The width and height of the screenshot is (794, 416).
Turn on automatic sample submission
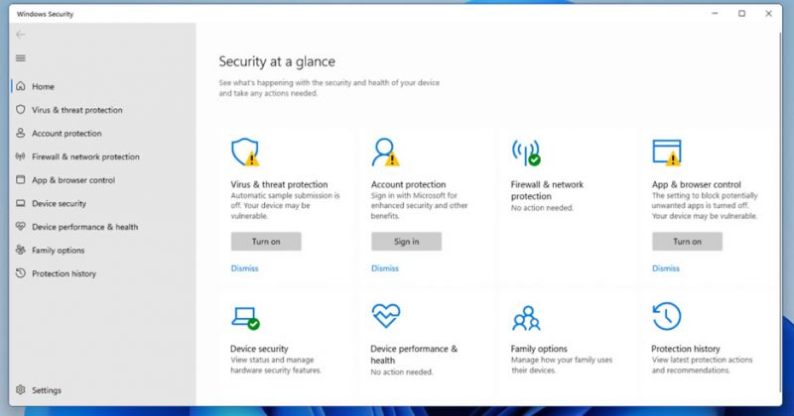(x=266, y=242)
